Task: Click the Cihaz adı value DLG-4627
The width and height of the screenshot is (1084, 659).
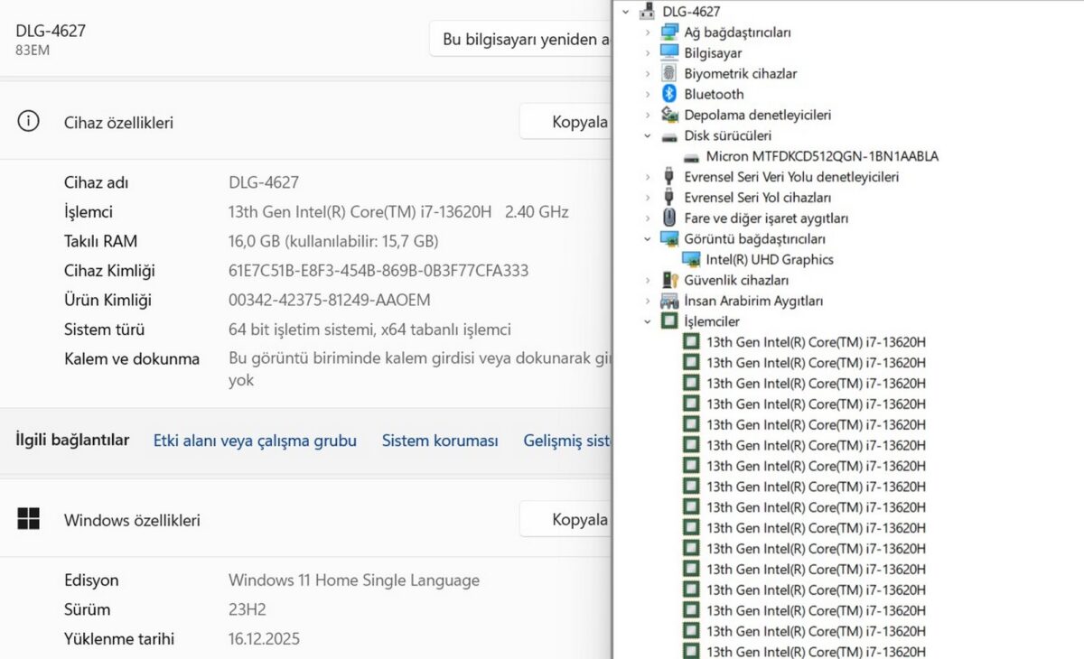Action: coord(264,182)
